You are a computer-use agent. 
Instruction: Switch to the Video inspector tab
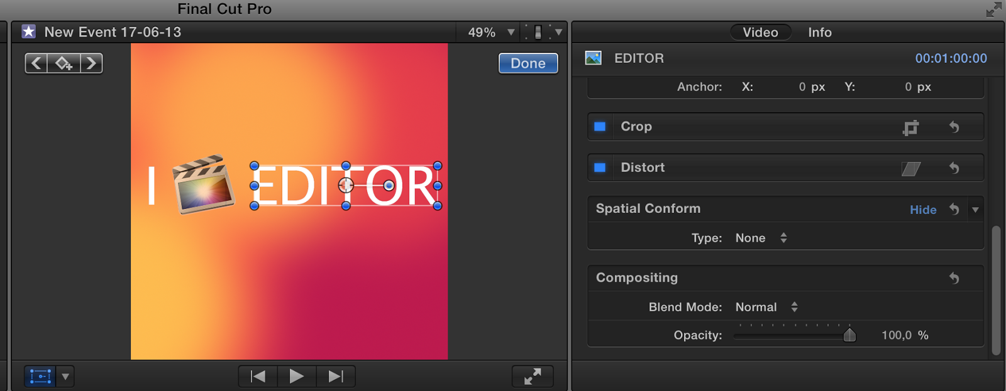pyautogui.click(x=760, y=32)
